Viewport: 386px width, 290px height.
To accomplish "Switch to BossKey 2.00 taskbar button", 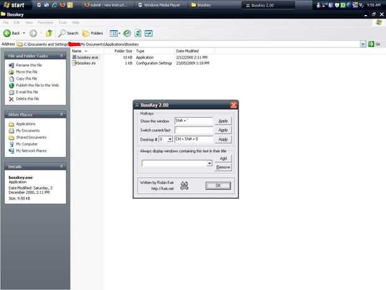I will 268,5.
